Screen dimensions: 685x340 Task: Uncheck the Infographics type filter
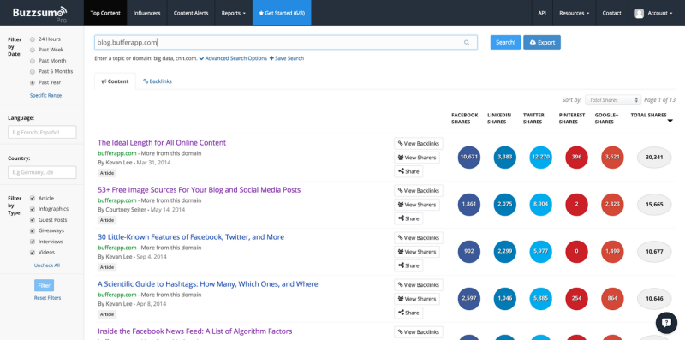point(33,209)
